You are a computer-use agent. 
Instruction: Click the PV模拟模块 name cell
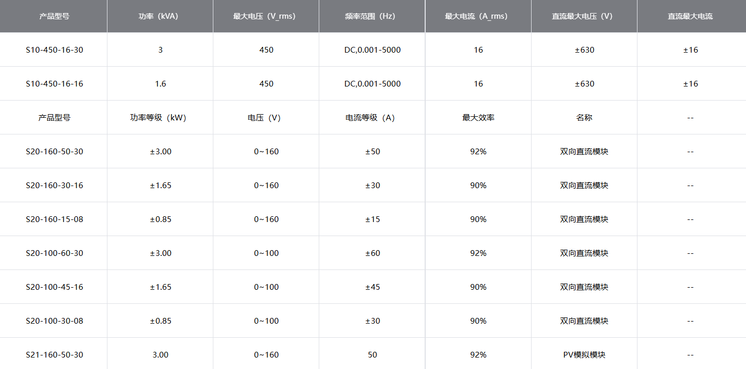pos(584,355)
